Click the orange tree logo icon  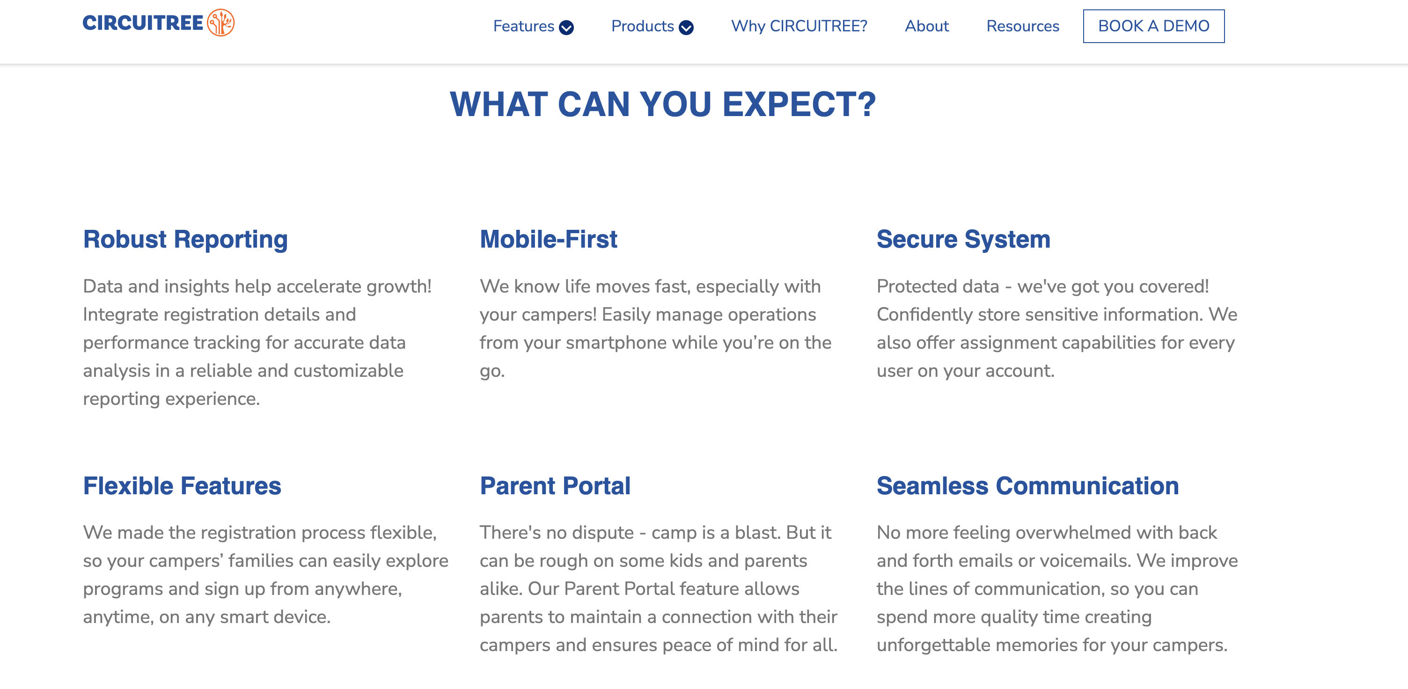tap(221, 23)
